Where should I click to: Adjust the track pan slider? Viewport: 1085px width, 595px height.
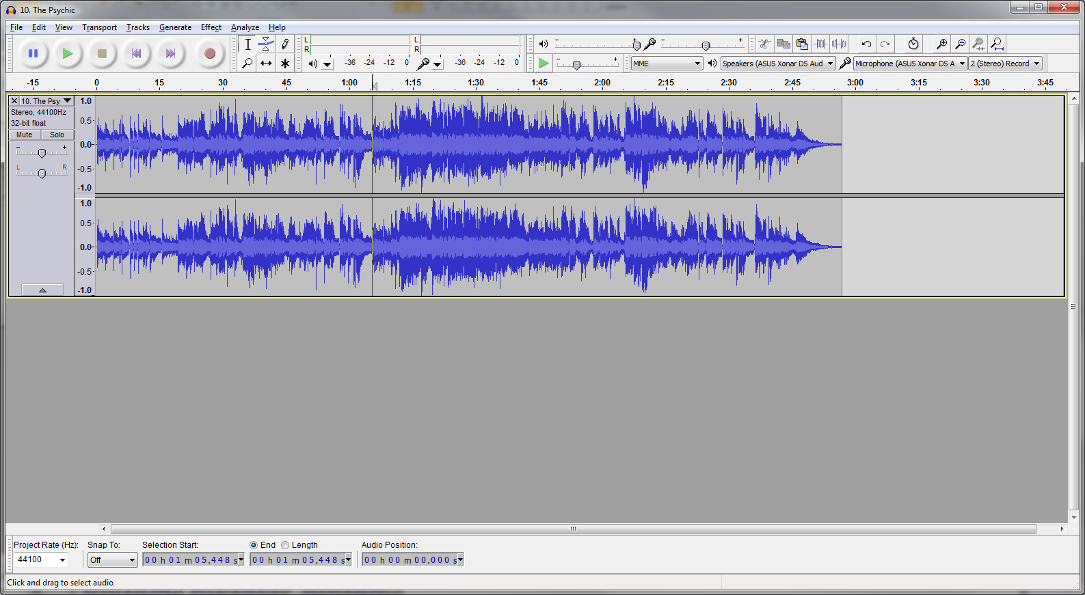click(x=42, y=173)
